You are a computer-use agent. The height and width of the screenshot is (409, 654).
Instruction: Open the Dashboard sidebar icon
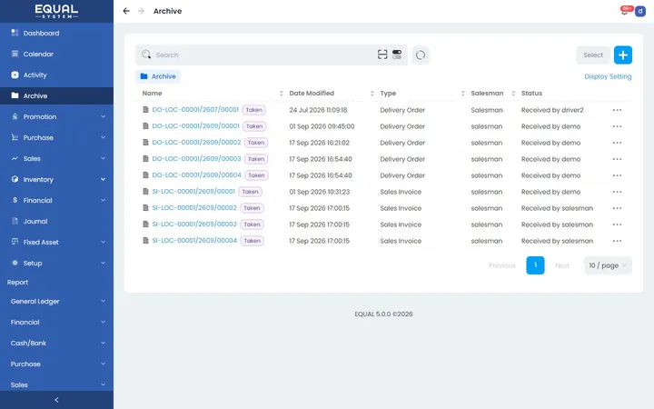coord(15,33)
